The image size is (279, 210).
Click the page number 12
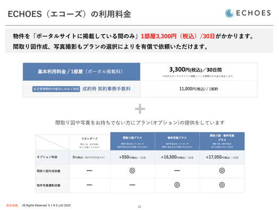pyautogui.click(x=139, y=207)
